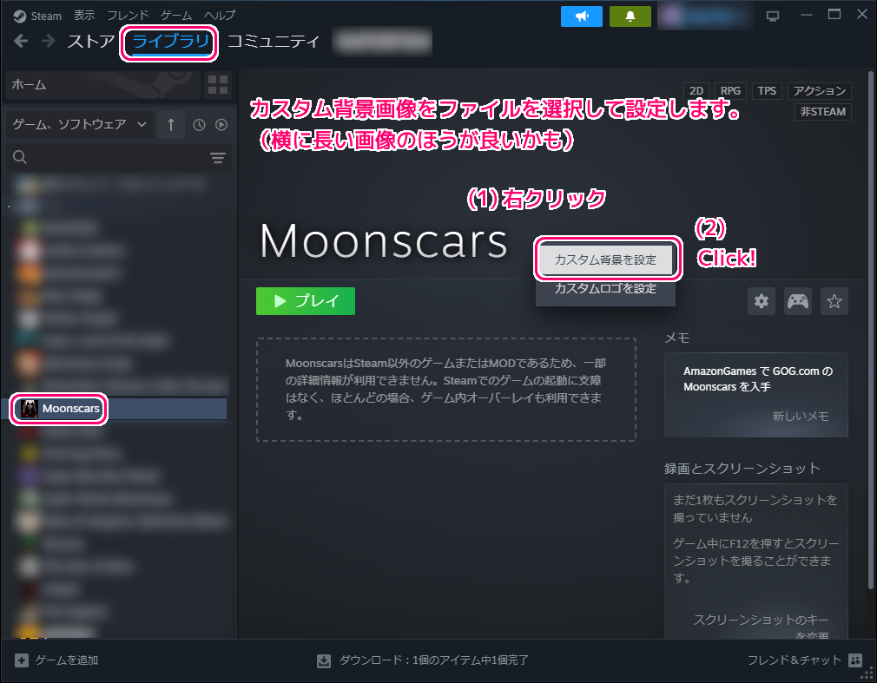Switch to the ライブラリ tab

[x=170, y=42]
